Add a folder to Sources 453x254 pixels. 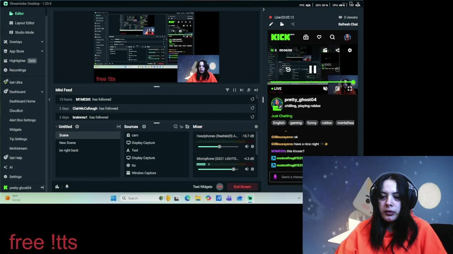pos(187,127)
